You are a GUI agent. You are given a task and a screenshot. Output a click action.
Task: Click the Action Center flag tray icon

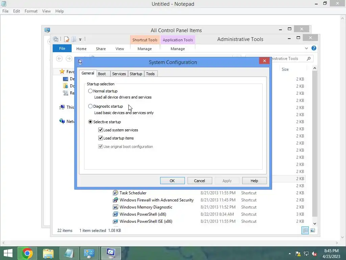[298, 254]
